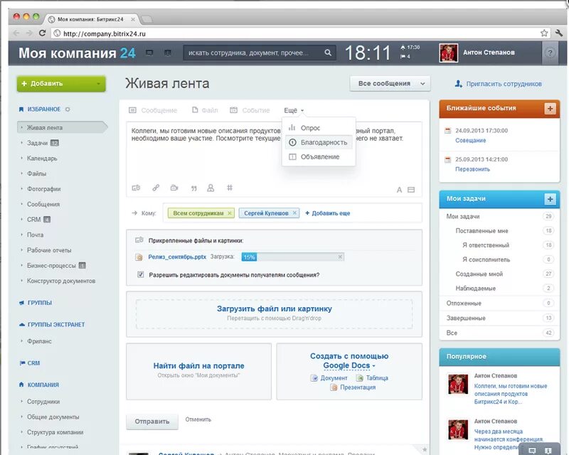Cancel upload of Релиз_сентябрь.pptx

(x=340, y=257)
